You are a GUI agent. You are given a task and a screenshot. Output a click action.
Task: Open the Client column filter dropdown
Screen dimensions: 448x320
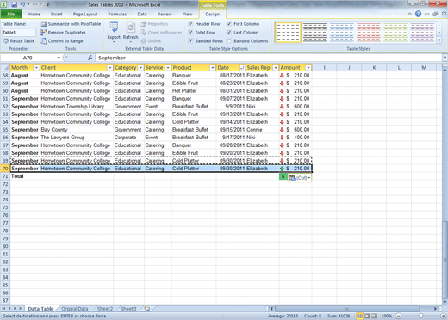pyautogui.click(x=109, y=68)
